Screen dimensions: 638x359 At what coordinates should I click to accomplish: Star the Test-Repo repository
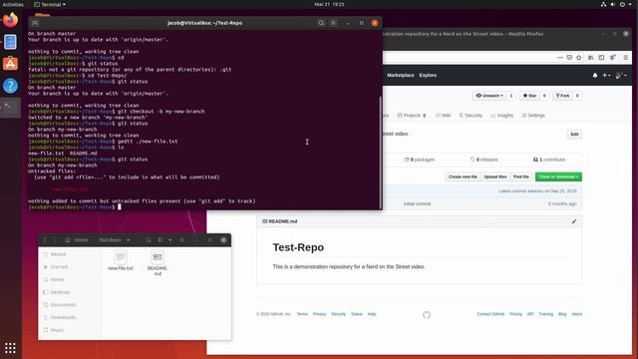pos(529,96)
